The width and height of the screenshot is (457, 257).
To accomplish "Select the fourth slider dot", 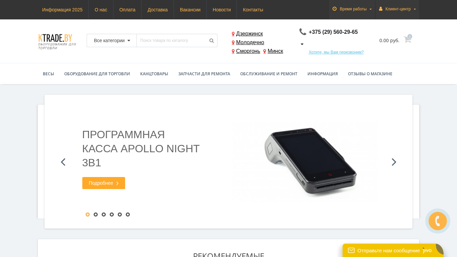I will (x=112, y=215).
